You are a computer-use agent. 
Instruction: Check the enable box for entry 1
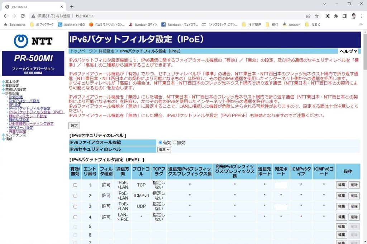[x=75, y=185]
